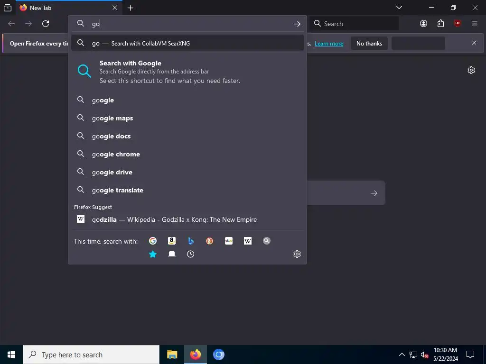The image size is (486, 364).
Task: Show hidden system tray icons
Action: [x=402, y=355]
